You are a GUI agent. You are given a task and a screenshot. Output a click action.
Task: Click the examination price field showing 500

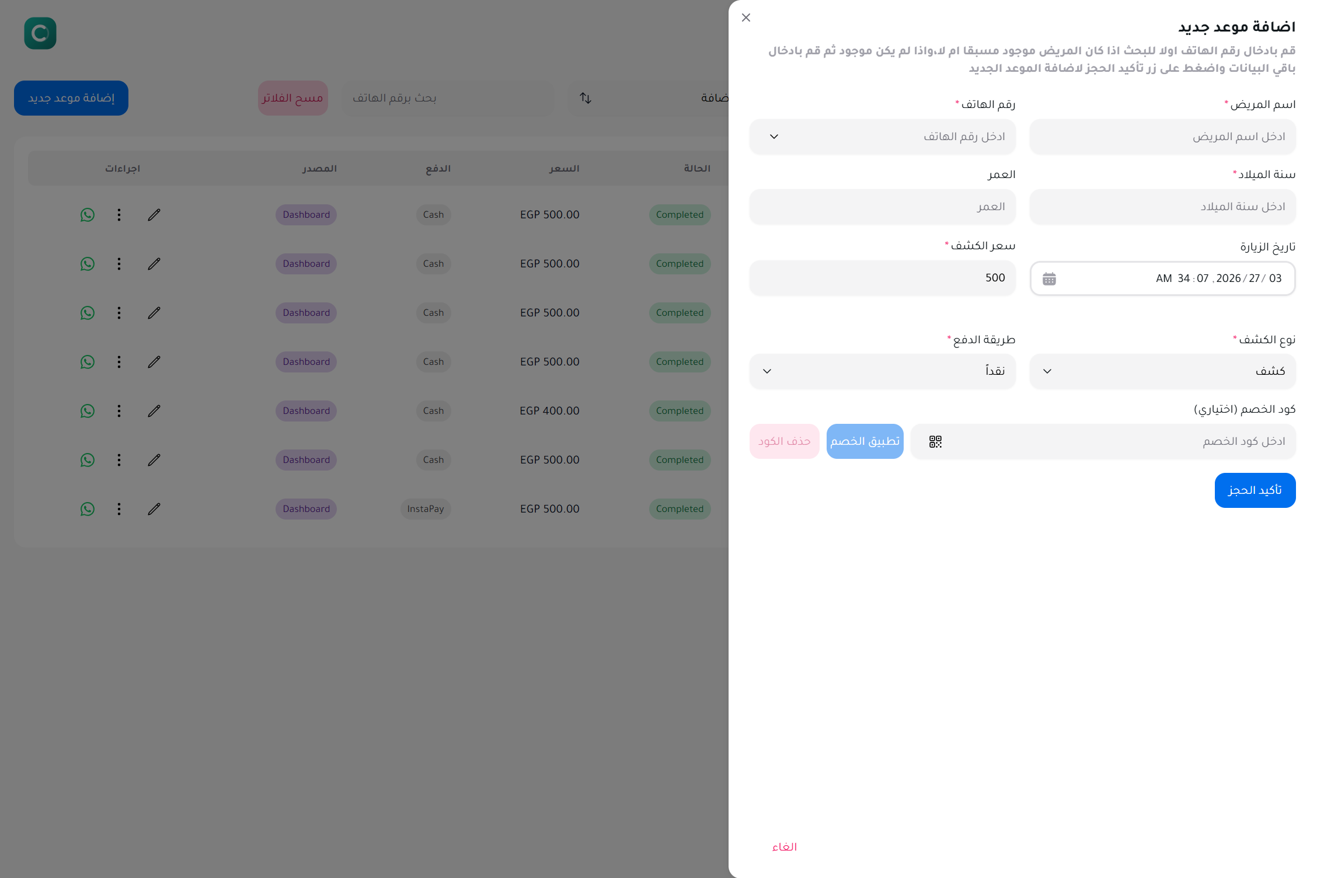pyautogui.click(x=882, y=278)
